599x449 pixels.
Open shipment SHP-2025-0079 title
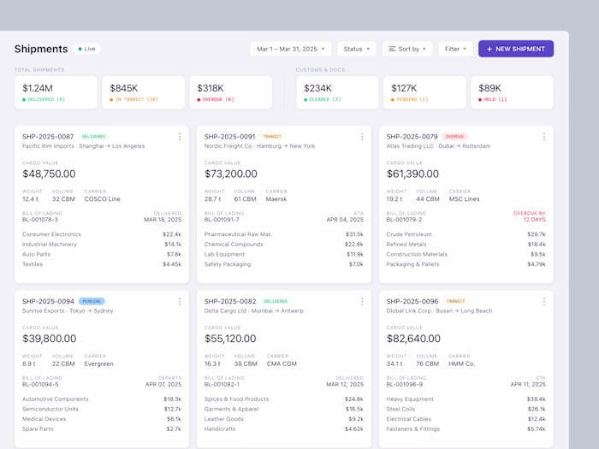coord(412,137)
